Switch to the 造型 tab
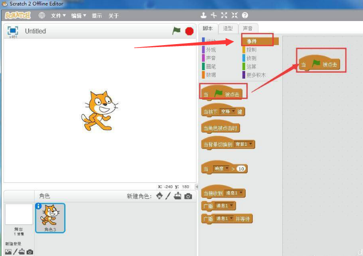This screenshot has width=363, height=256. pos(228,29)
